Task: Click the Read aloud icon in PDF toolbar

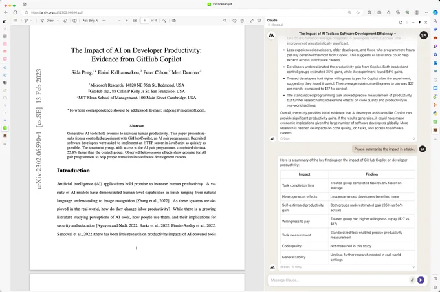Action: (x=74, y=21)
